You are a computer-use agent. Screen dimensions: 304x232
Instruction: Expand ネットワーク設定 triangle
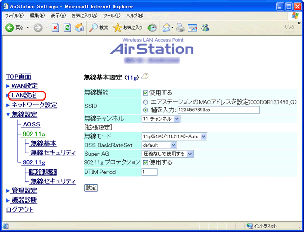coord(8,105)
